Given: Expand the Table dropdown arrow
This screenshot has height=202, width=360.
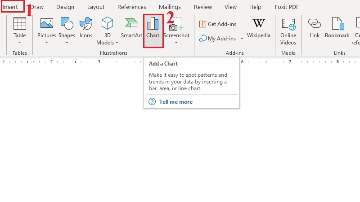Looking at the screenshot, I should tap(19, 42).
